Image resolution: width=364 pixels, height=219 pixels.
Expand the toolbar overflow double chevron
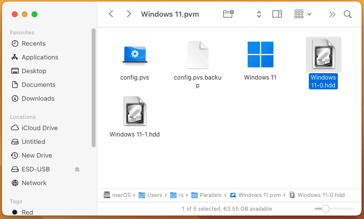332,14
